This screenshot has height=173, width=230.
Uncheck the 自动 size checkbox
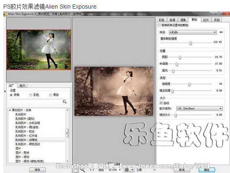[x=161, y=103]
